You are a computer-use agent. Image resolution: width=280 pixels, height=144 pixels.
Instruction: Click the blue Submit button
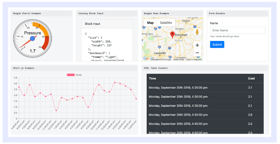(217, 45)
